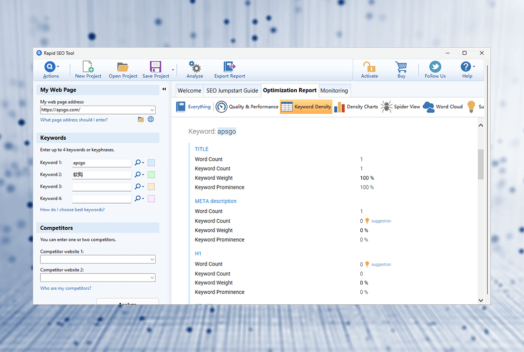This screenshot has width=524, height=352.
Task: Click the empty Keyword 4 field
Action: (102, 199)
